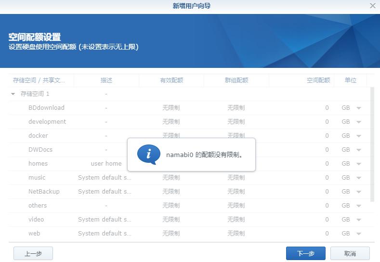Viewport: 380px width, 262px height.
Task: Open unit dropdown for docker row
Action: click(x=359, y=136)
